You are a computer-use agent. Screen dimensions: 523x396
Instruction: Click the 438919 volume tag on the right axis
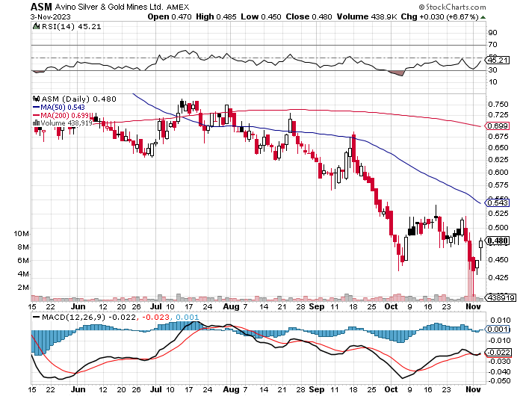(501, 297)
